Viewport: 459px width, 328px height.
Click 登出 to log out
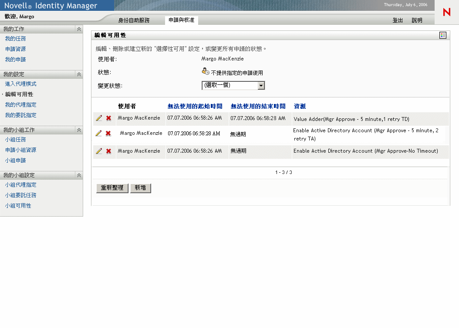coord(398,20)
